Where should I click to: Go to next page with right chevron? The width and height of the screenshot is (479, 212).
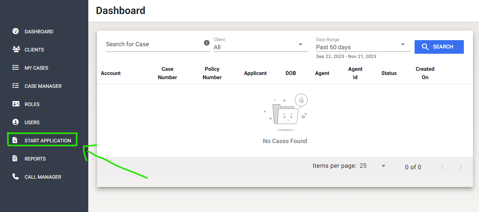click(461, 167)
